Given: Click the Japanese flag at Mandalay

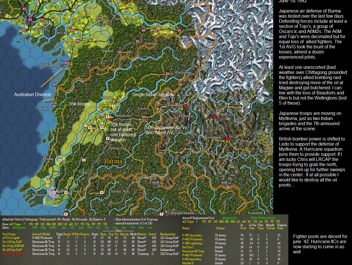Looking at the screenshot, I should tap(108, 117).
